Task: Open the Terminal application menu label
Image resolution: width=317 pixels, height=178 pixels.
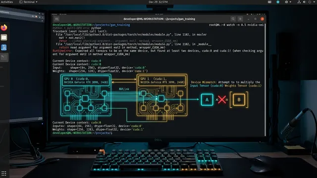Action: pos(29,2)
